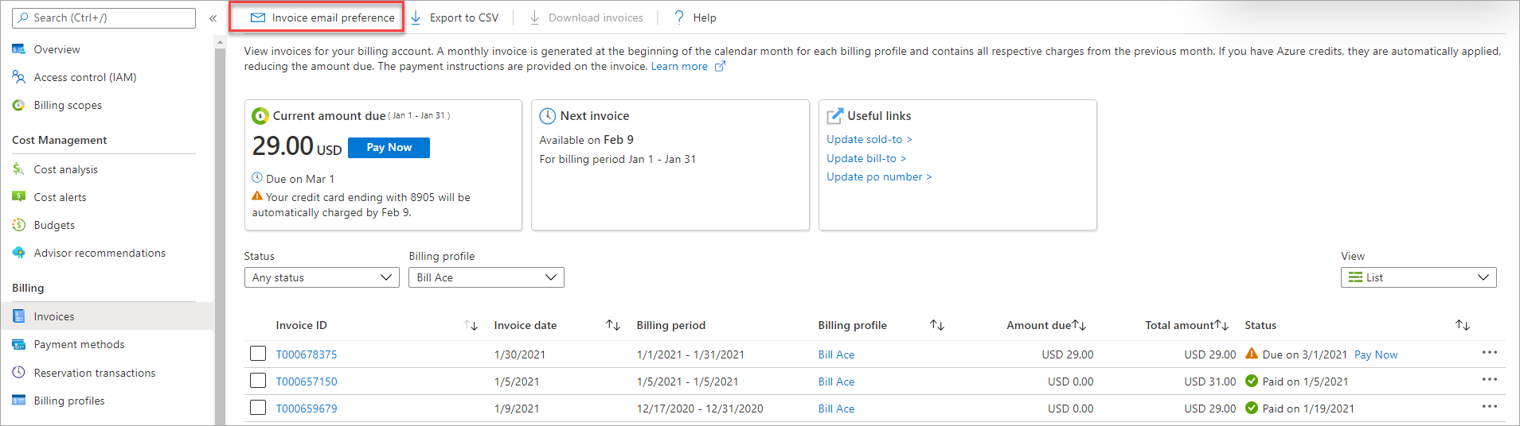Open the Budgets sidebar icon
Viewport: 1520px width, 426px height.
(19, 225)
